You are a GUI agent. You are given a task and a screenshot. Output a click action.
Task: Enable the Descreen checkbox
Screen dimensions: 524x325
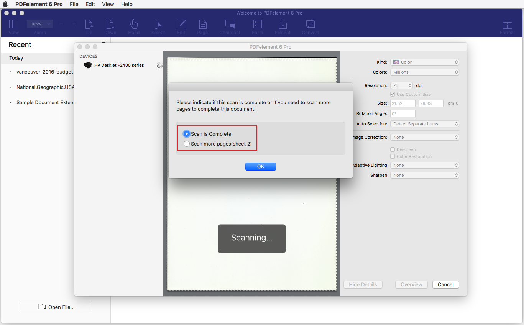point(393,149)
